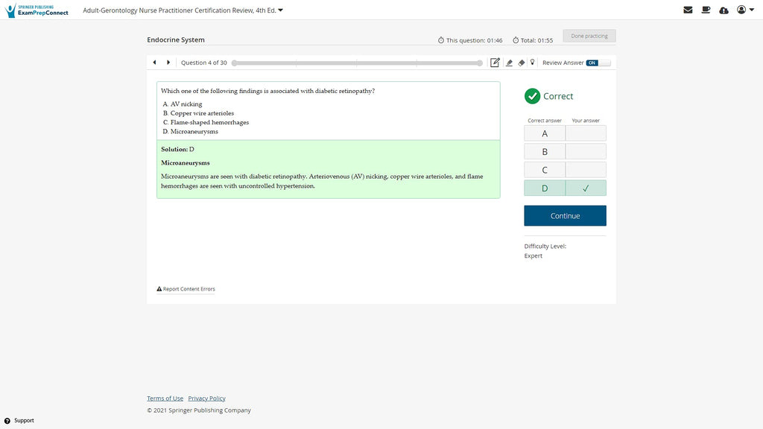Screen dimensions: 763x429
Task: Select answer box for option B
Action: 585,151
